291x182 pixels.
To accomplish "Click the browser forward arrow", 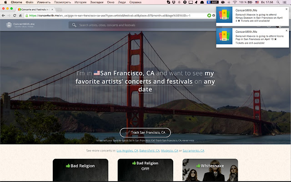I will pyautogui.click(x=9, y=15).
